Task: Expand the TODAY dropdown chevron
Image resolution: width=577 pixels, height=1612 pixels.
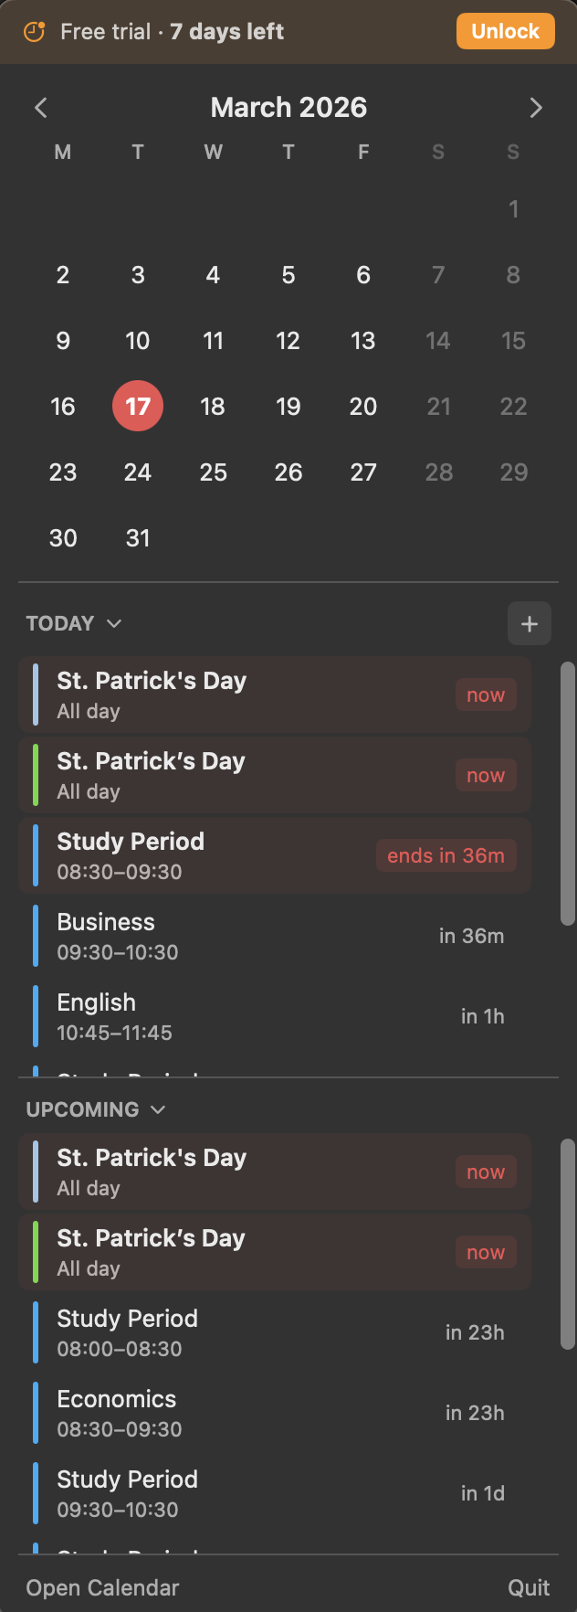Action: [114, 623]
